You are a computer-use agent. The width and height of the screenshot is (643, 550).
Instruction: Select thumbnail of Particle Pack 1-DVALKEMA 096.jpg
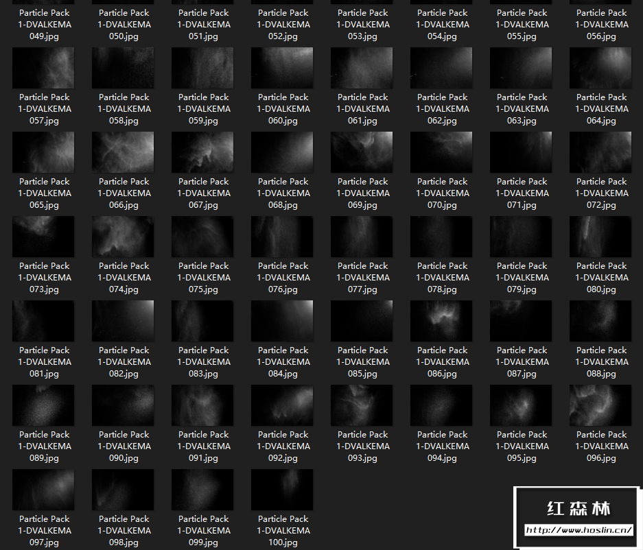(x=600, y=405)
